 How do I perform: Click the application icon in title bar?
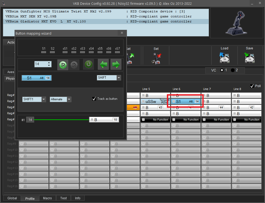click(x=3, y=3)
